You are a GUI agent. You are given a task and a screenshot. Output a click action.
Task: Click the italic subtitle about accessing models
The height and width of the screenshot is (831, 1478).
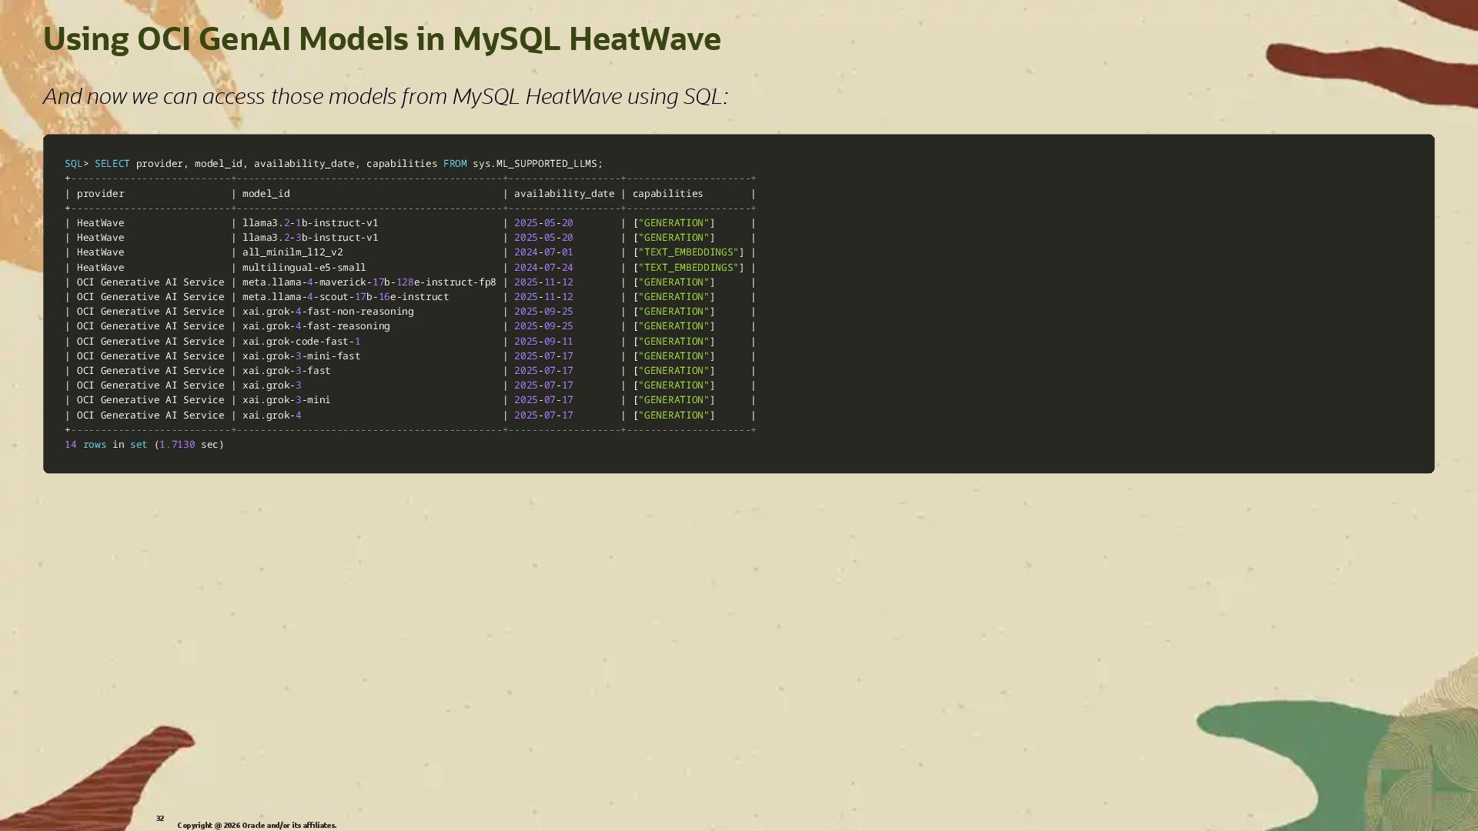tap(385, 96)
